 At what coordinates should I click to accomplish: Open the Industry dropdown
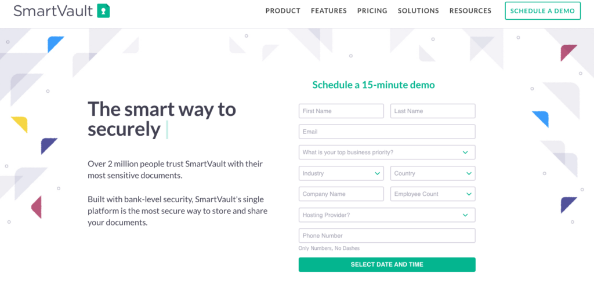[341, 173]
